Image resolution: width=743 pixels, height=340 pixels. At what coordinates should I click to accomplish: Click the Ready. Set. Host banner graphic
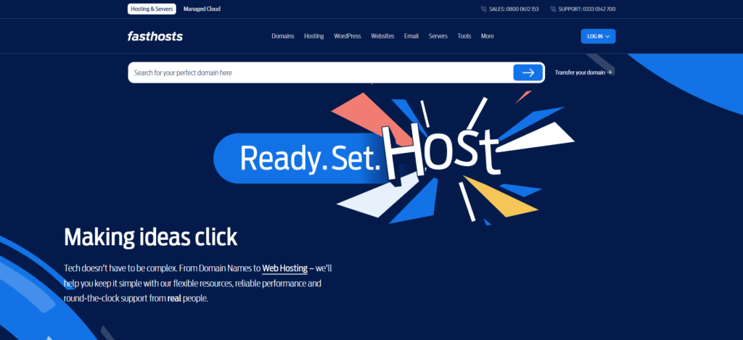tap(393, 158)
